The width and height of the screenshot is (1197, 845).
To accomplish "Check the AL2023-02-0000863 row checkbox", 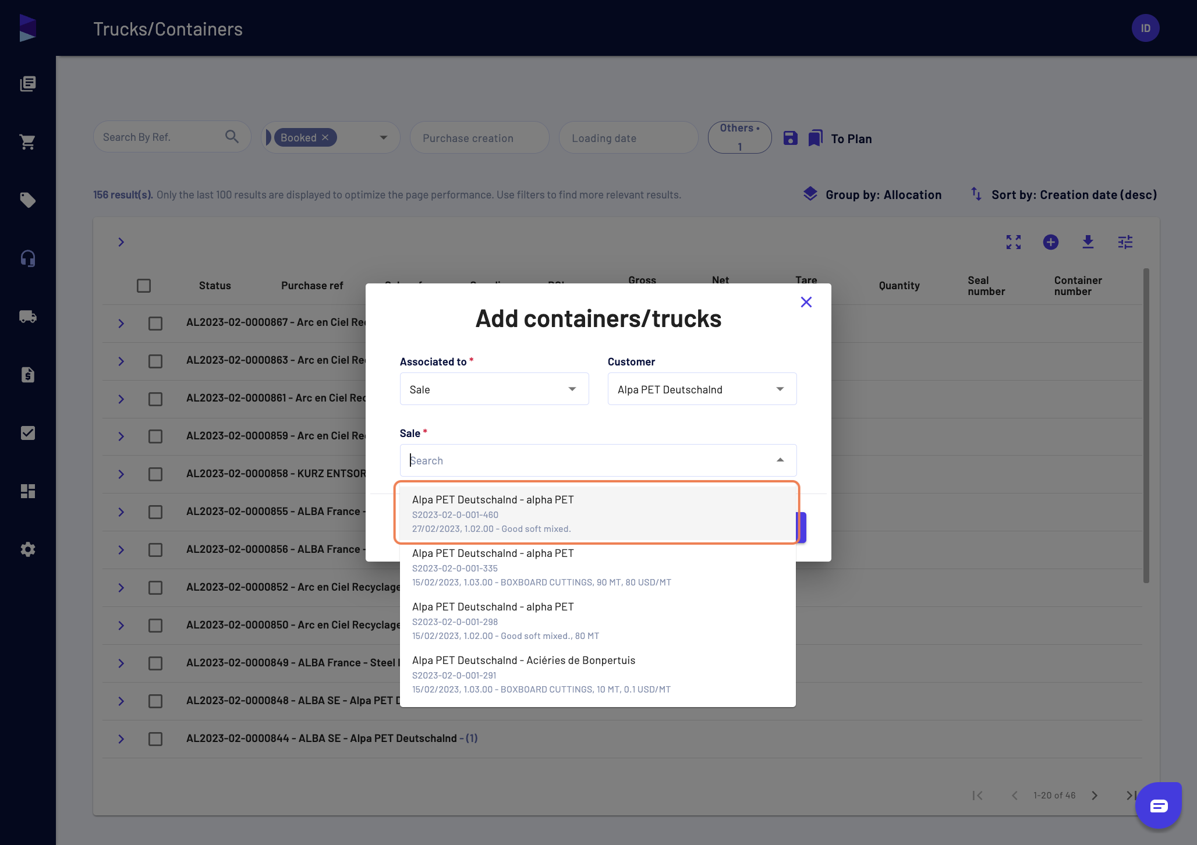I will tap(155, 361).
